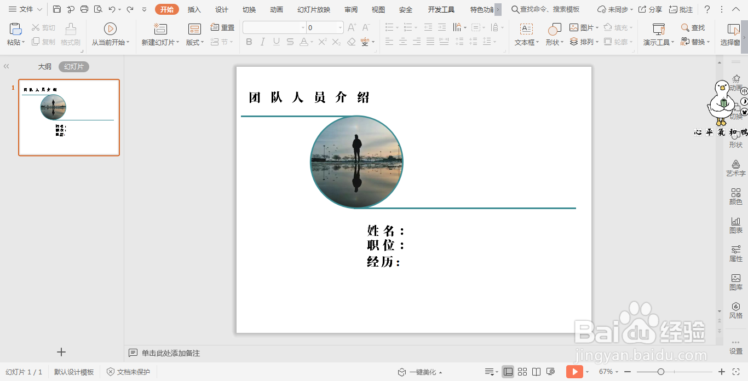Screen dimensions: 748x381
Task: Switch to slide sorter view icon
Action: [522, 372]
